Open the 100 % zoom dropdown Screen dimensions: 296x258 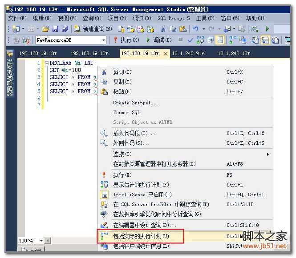pos(41,241)
